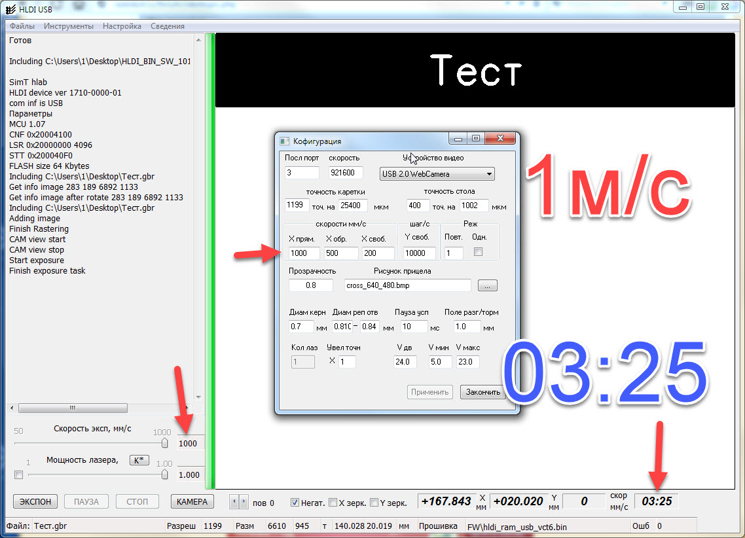Click log scroll left arrow
745x538 pixels.
(x=12, y=408)
